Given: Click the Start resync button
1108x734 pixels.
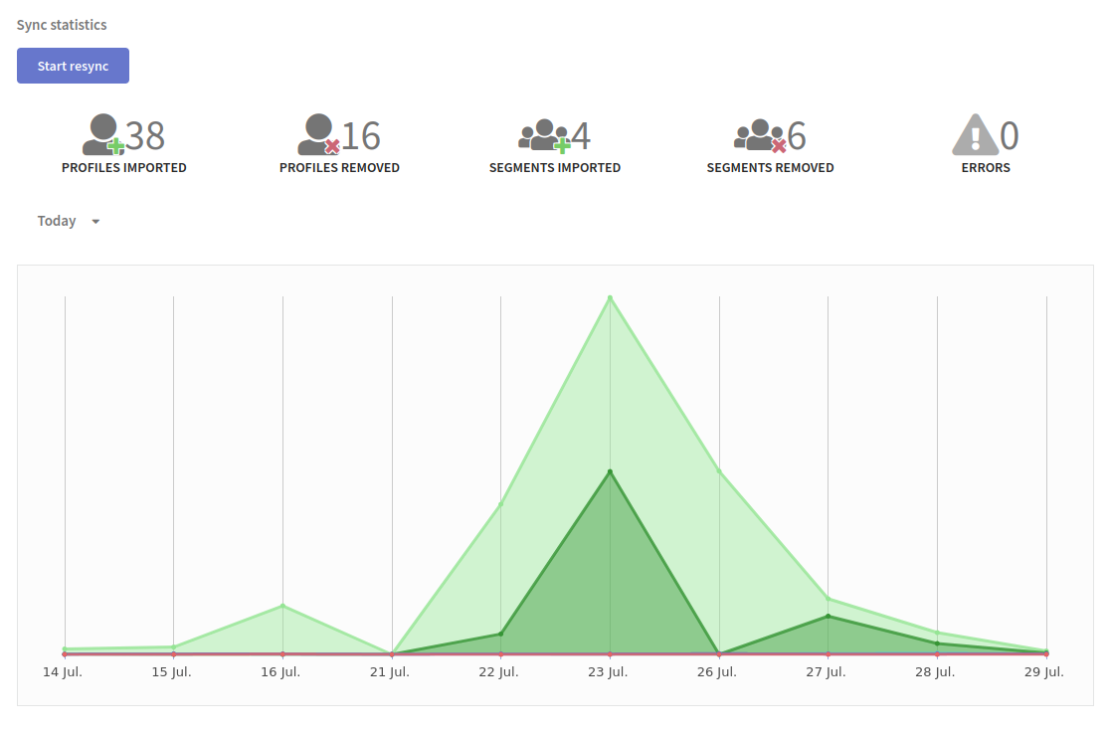Looking at the screenshot, I should point(73,66).
